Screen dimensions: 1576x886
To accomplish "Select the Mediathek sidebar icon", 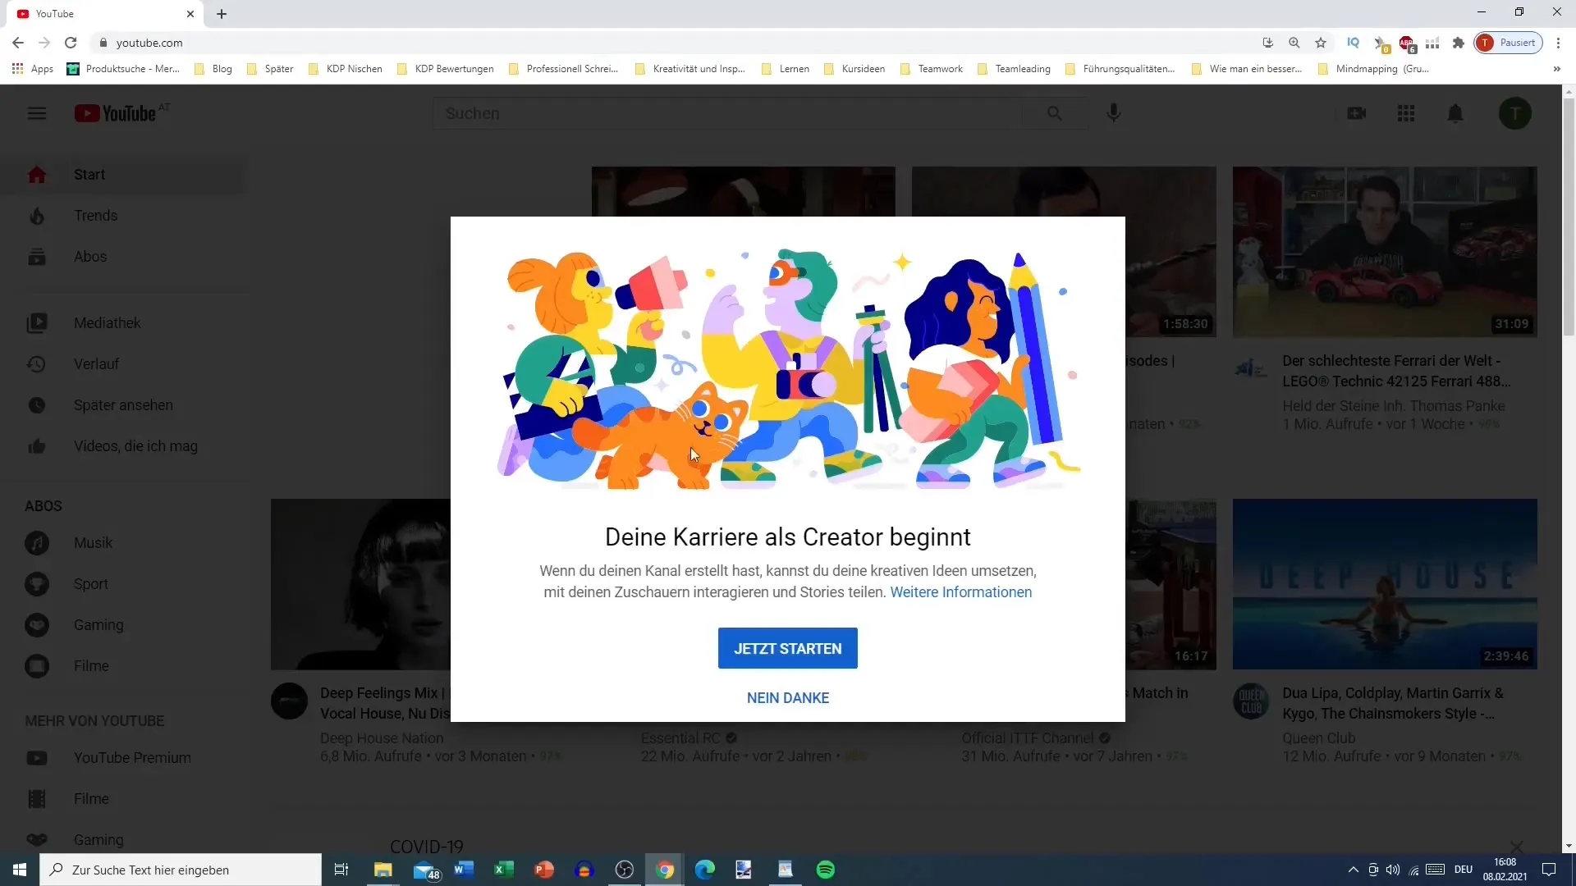I will pos(36,322).
